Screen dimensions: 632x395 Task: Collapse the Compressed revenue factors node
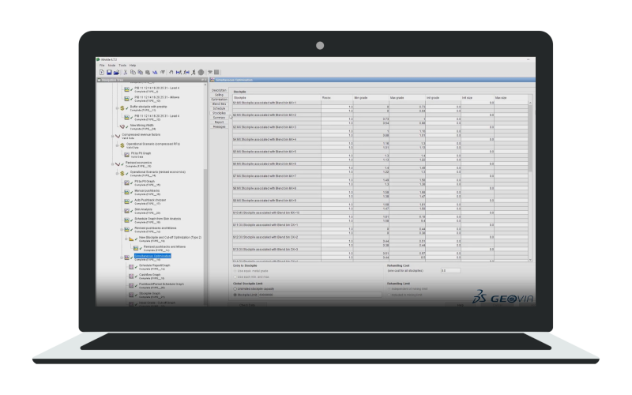[x=113, y=136]
